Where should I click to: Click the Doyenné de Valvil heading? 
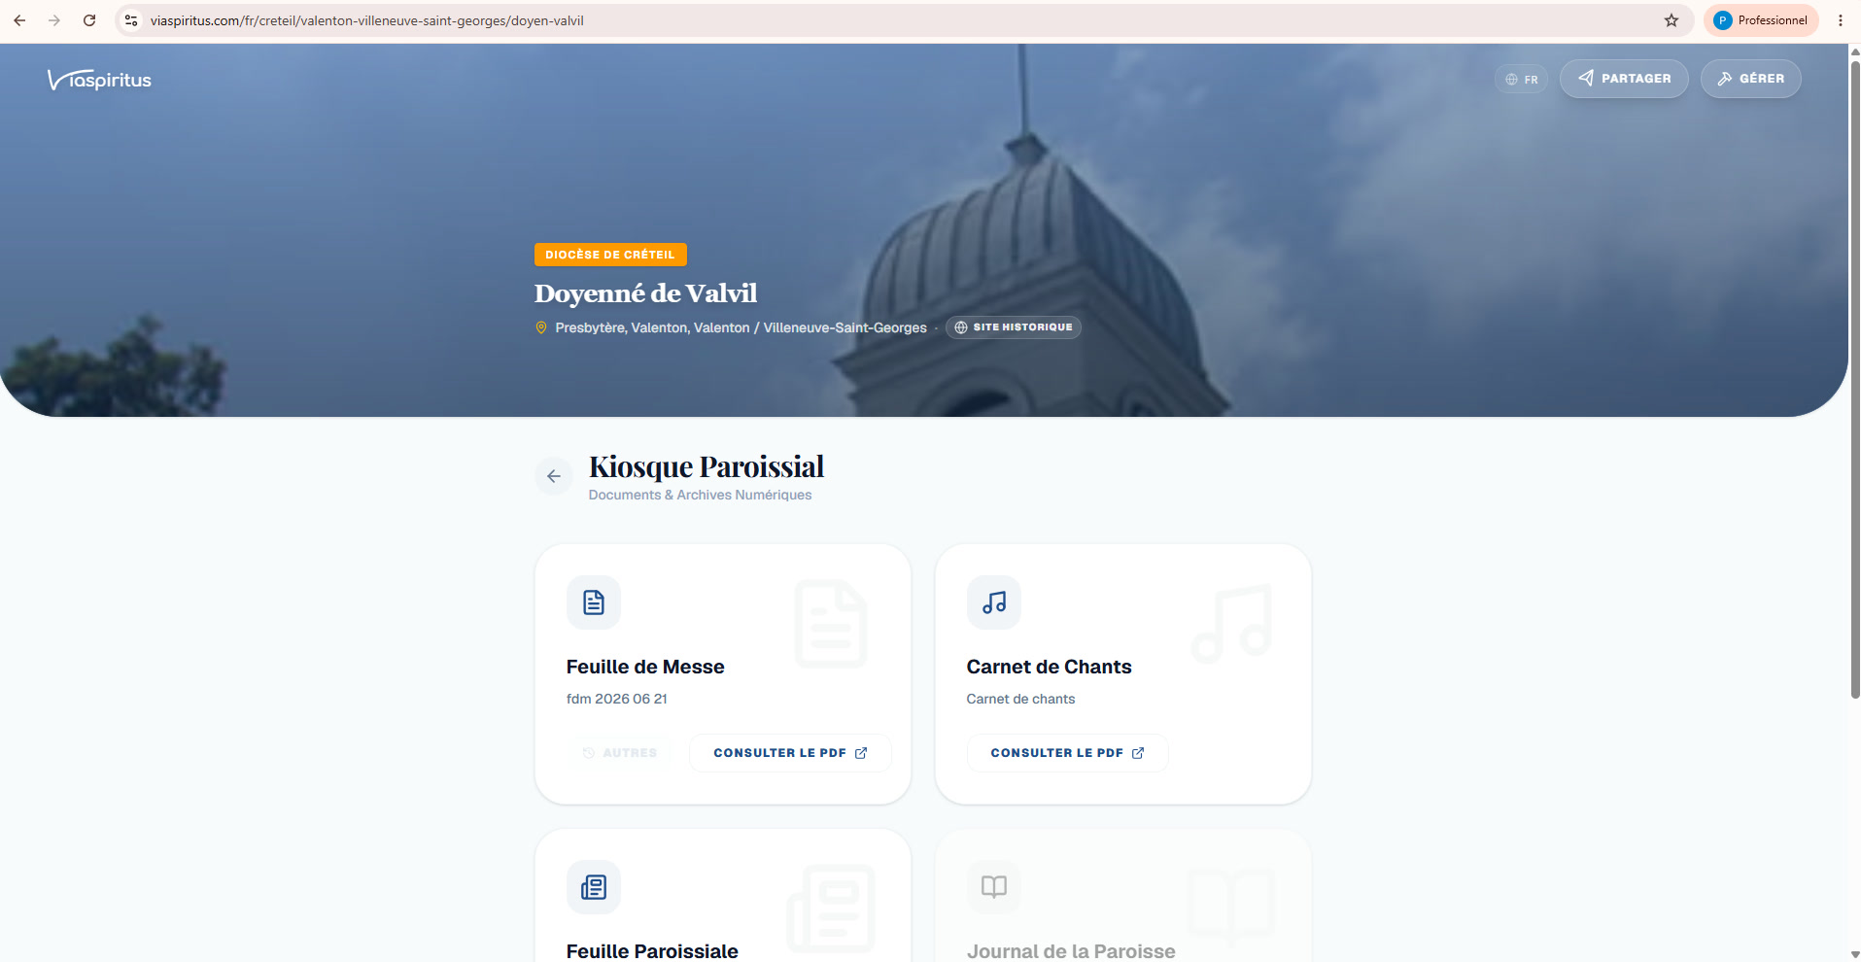coord(645,293)
